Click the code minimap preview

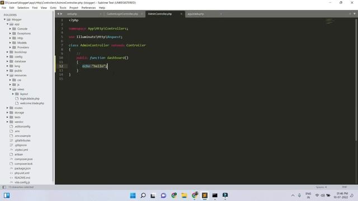point(329,21)
